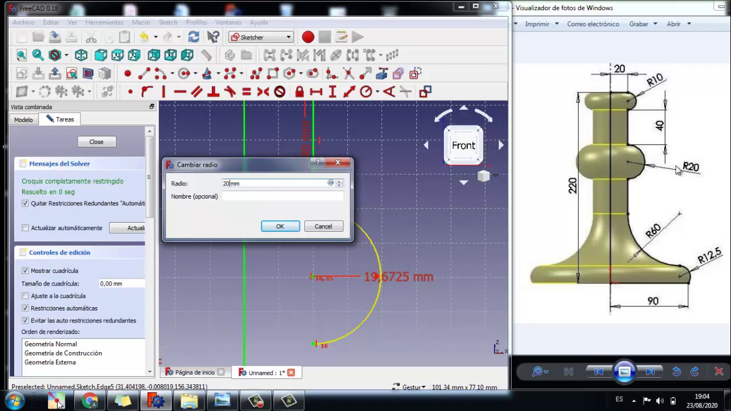Apply the parallel constraint tool
Image resolution: width=731 pixels, height=411 pixels.
(x=196, y=92)
